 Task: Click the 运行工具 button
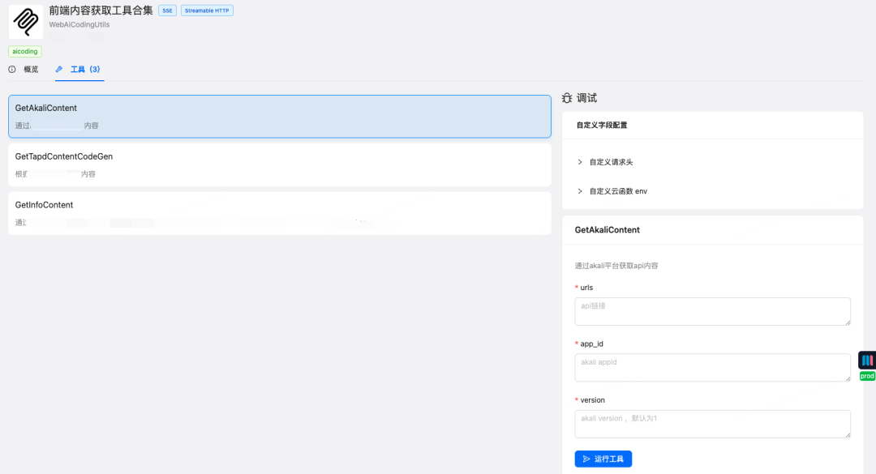tap(603, 459)
